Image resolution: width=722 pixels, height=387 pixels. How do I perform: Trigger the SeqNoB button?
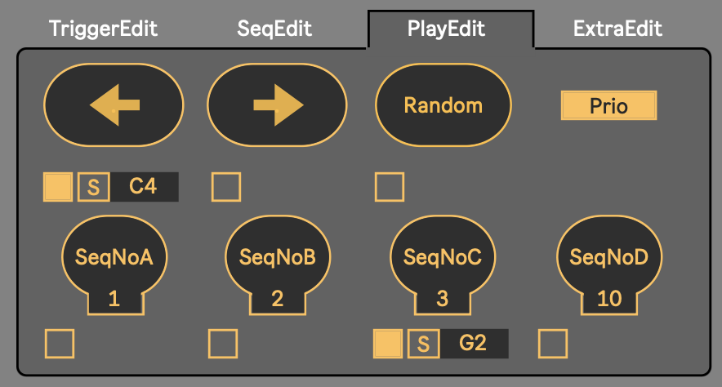point(278,257)
